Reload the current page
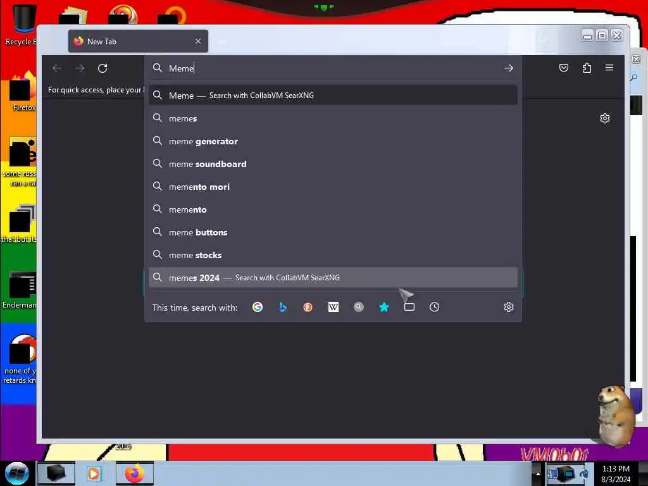This screenshot has width=648, height=486. 103,68
